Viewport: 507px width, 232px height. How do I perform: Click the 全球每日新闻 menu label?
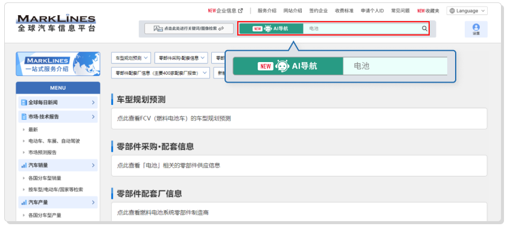[43, 102]
